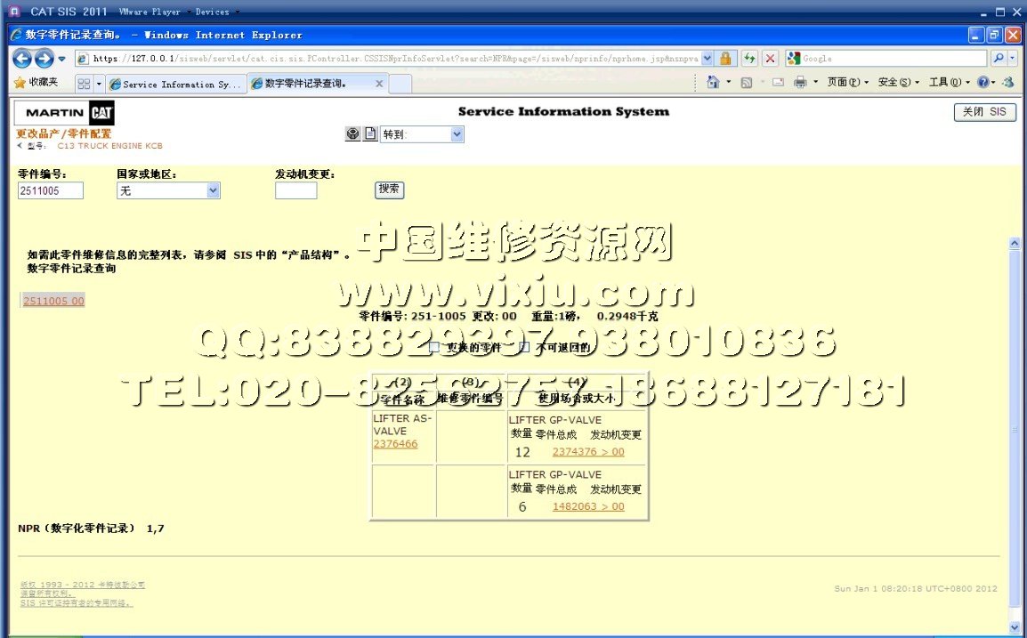
Task: Click the 搜索 search button
Action: click(389, 189)
